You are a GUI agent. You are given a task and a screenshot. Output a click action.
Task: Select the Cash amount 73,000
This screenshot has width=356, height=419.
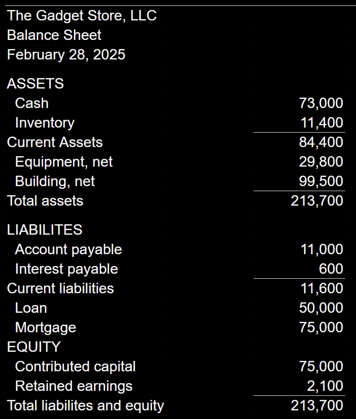tap(321, 103)
